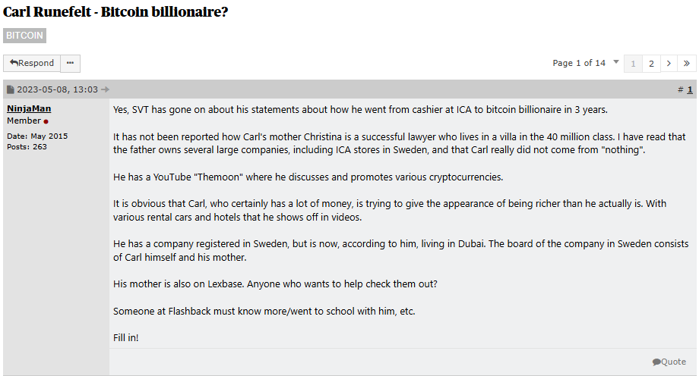Jump to last page double chevron
The height and width of the screenshot is (376, 699).
pos(687,64)
